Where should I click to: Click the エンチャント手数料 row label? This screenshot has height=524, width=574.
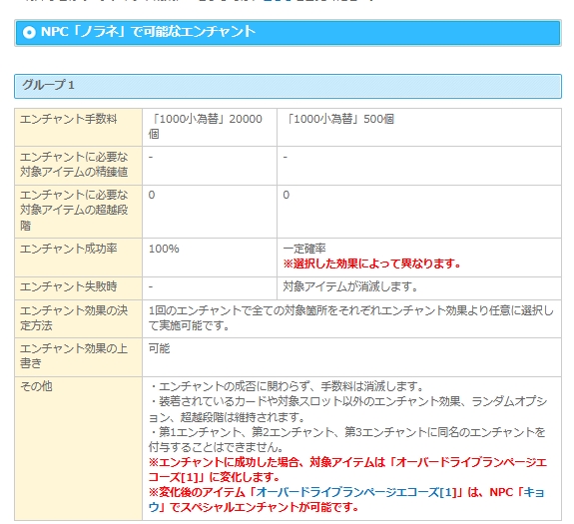click(x=78, y=127)
